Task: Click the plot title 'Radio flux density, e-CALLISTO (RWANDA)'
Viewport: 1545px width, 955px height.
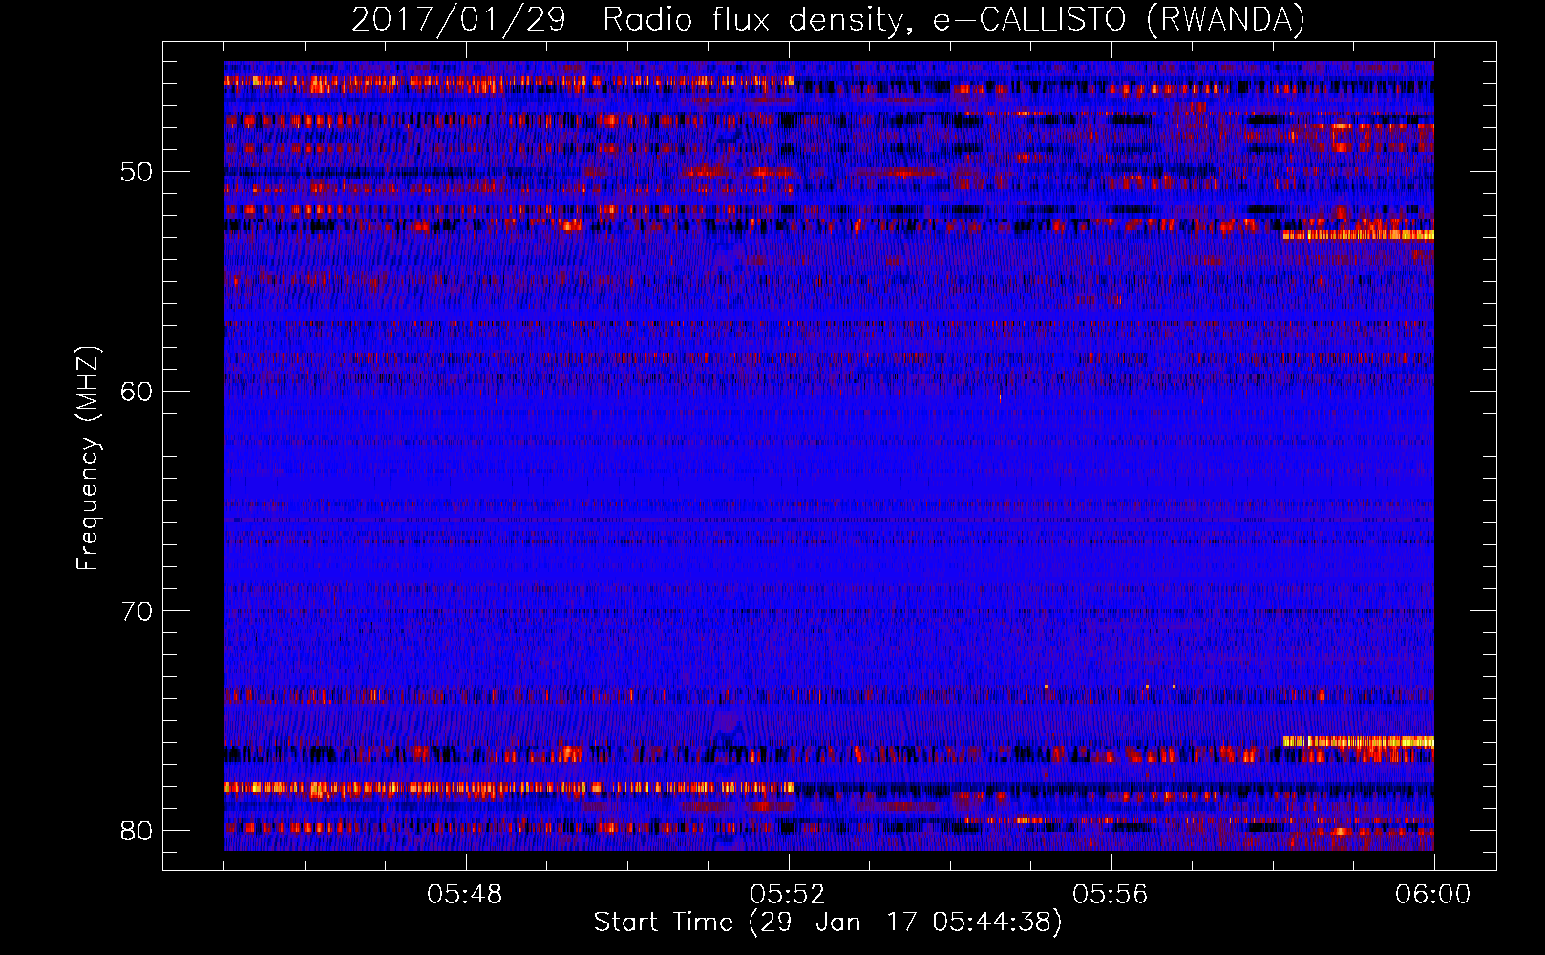Action: click(954, 20)
